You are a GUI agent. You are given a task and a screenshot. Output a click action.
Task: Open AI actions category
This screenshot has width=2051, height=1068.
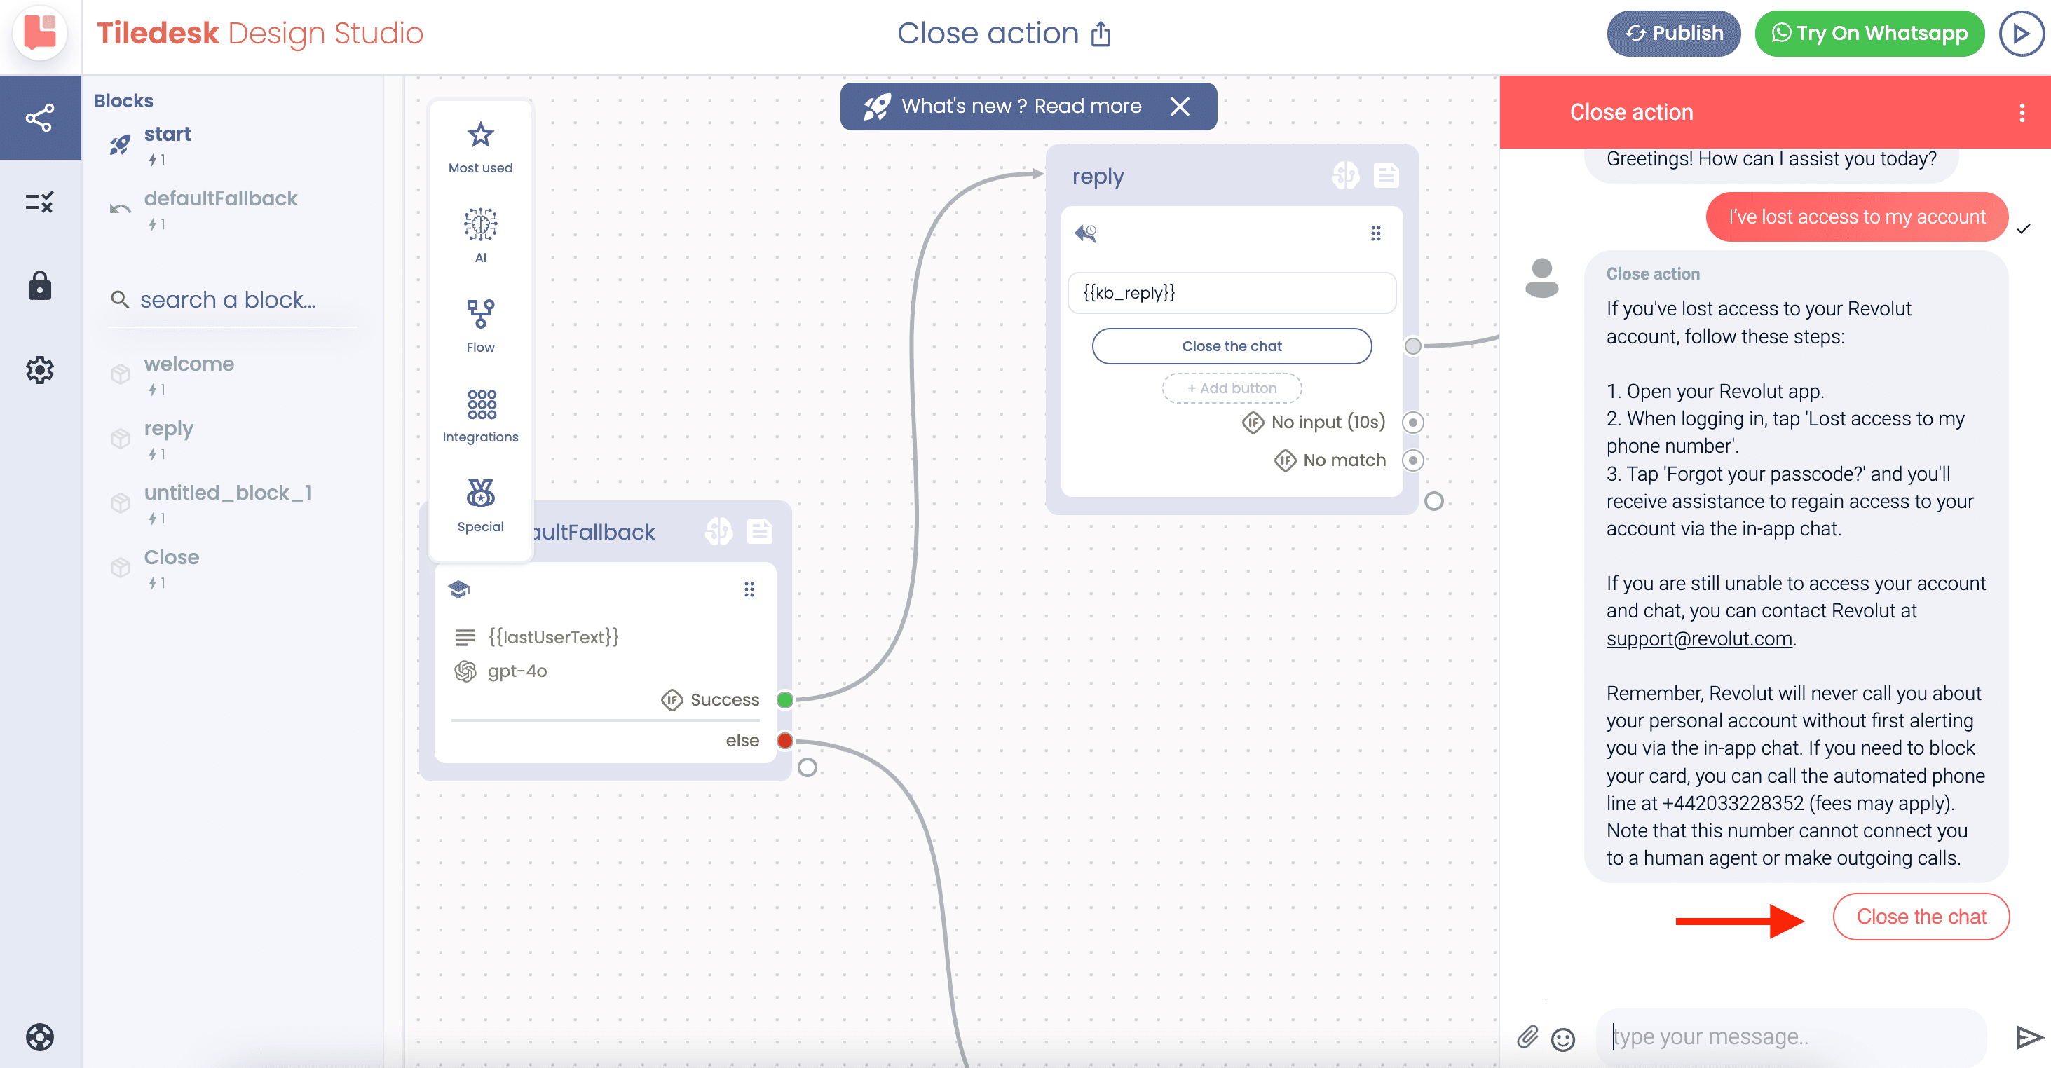(480, 235)
